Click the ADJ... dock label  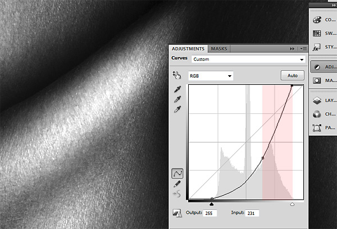[x=331, y=67]
